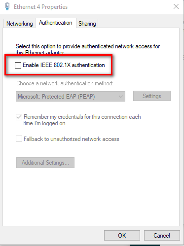
Task: Click the Choose a network authentication method label
Action: pos(65,83)
